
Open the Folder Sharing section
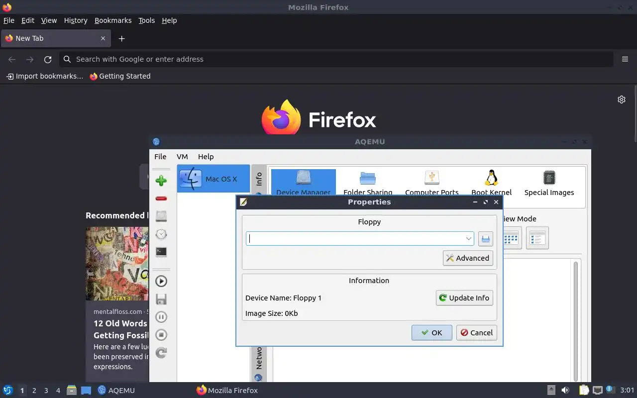368,183
